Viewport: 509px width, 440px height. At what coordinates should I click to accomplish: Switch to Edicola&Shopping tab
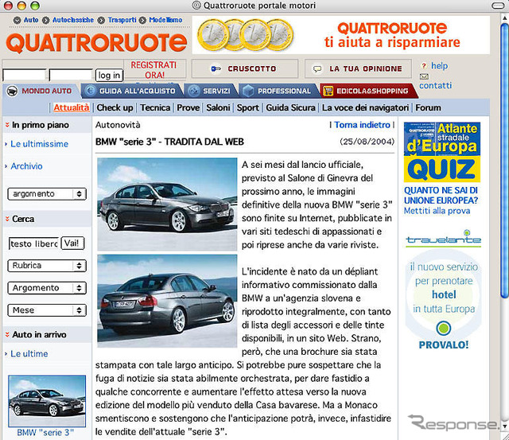[x=368, y=91]
